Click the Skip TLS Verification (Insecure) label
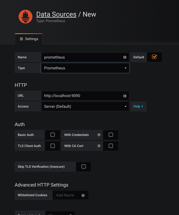This screenshot has height=215, width=179. coord(41,167)
